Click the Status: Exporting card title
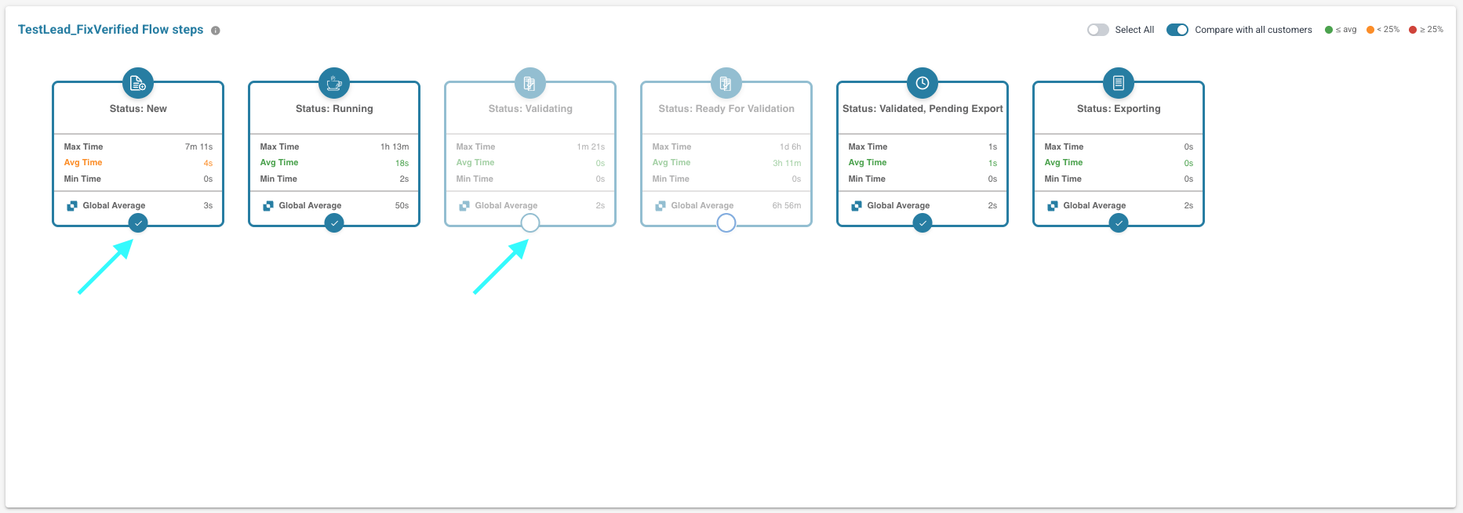This screenshot has width=1463, height=513. coord(1119,109)
